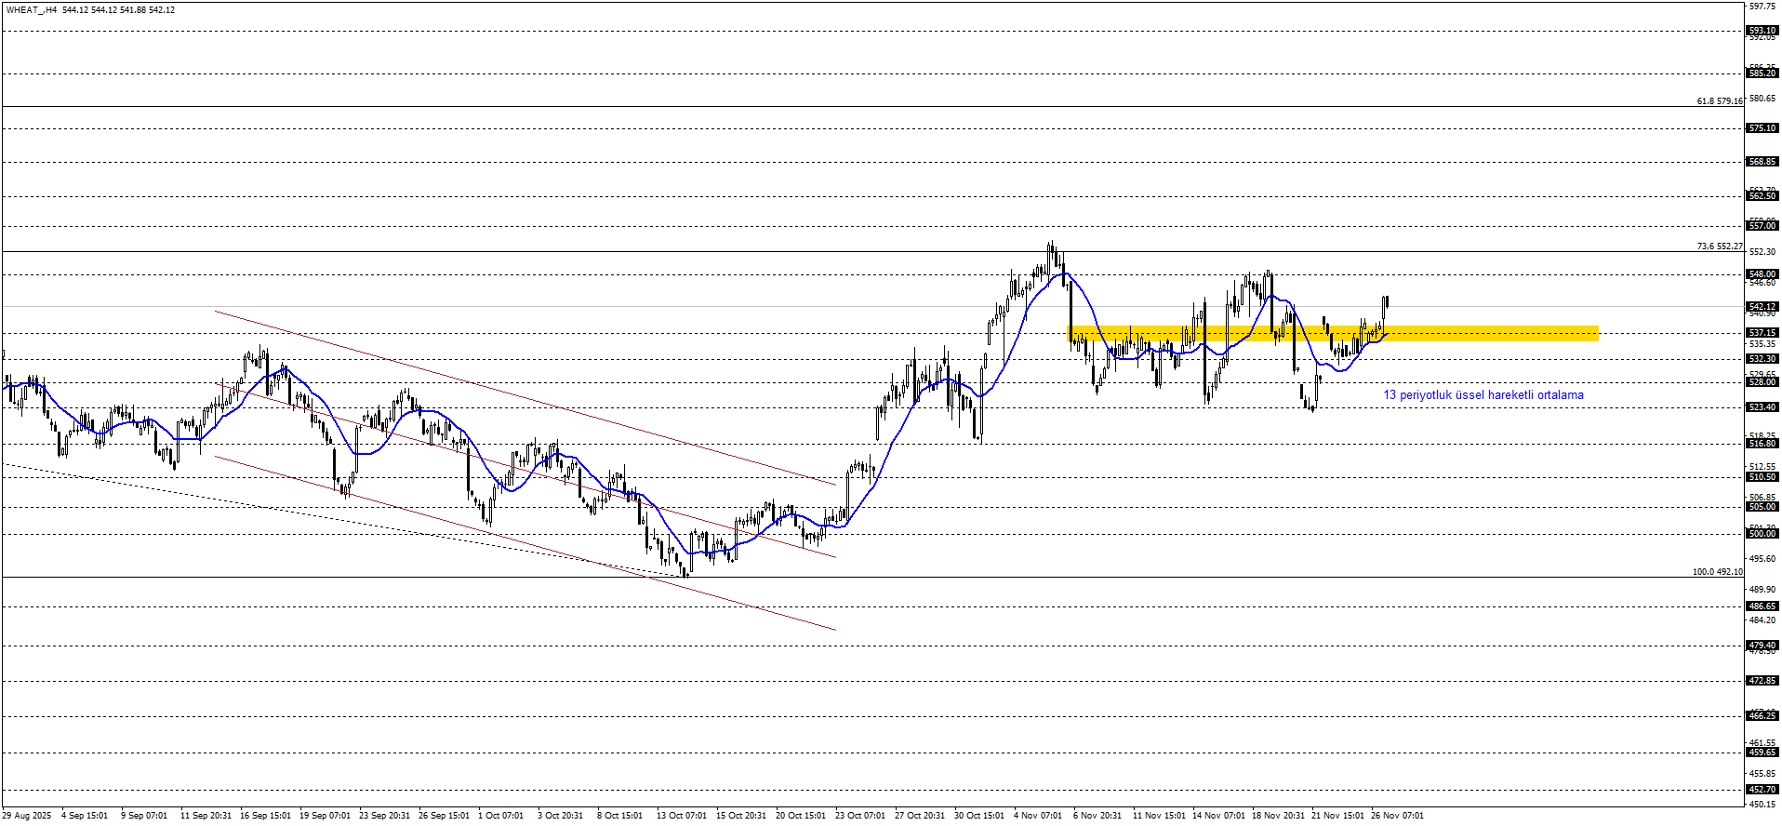The height and width of the screenshot is (826, 1782).
Task: Select the 13 Oct 07:01 time label
Action: tap(682, 816)
